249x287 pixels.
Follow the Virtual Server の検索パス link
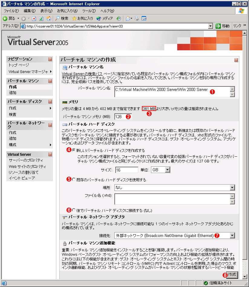(x=82, y=74)
